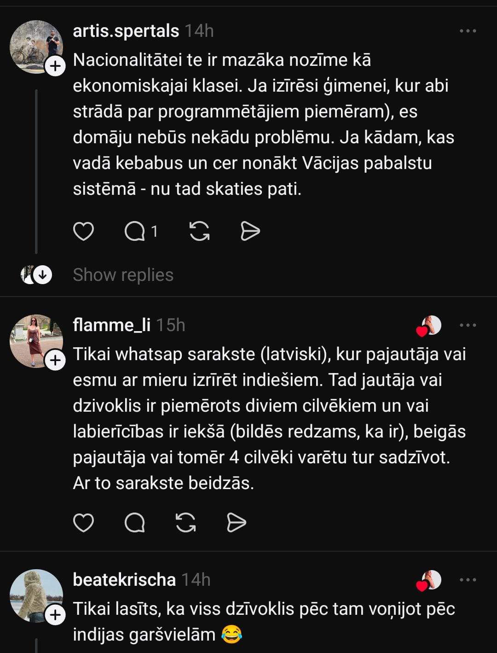Open flamme_li profile by username
Screen dimensions: 497x653
pyautogui.click(x=111, y=325)
